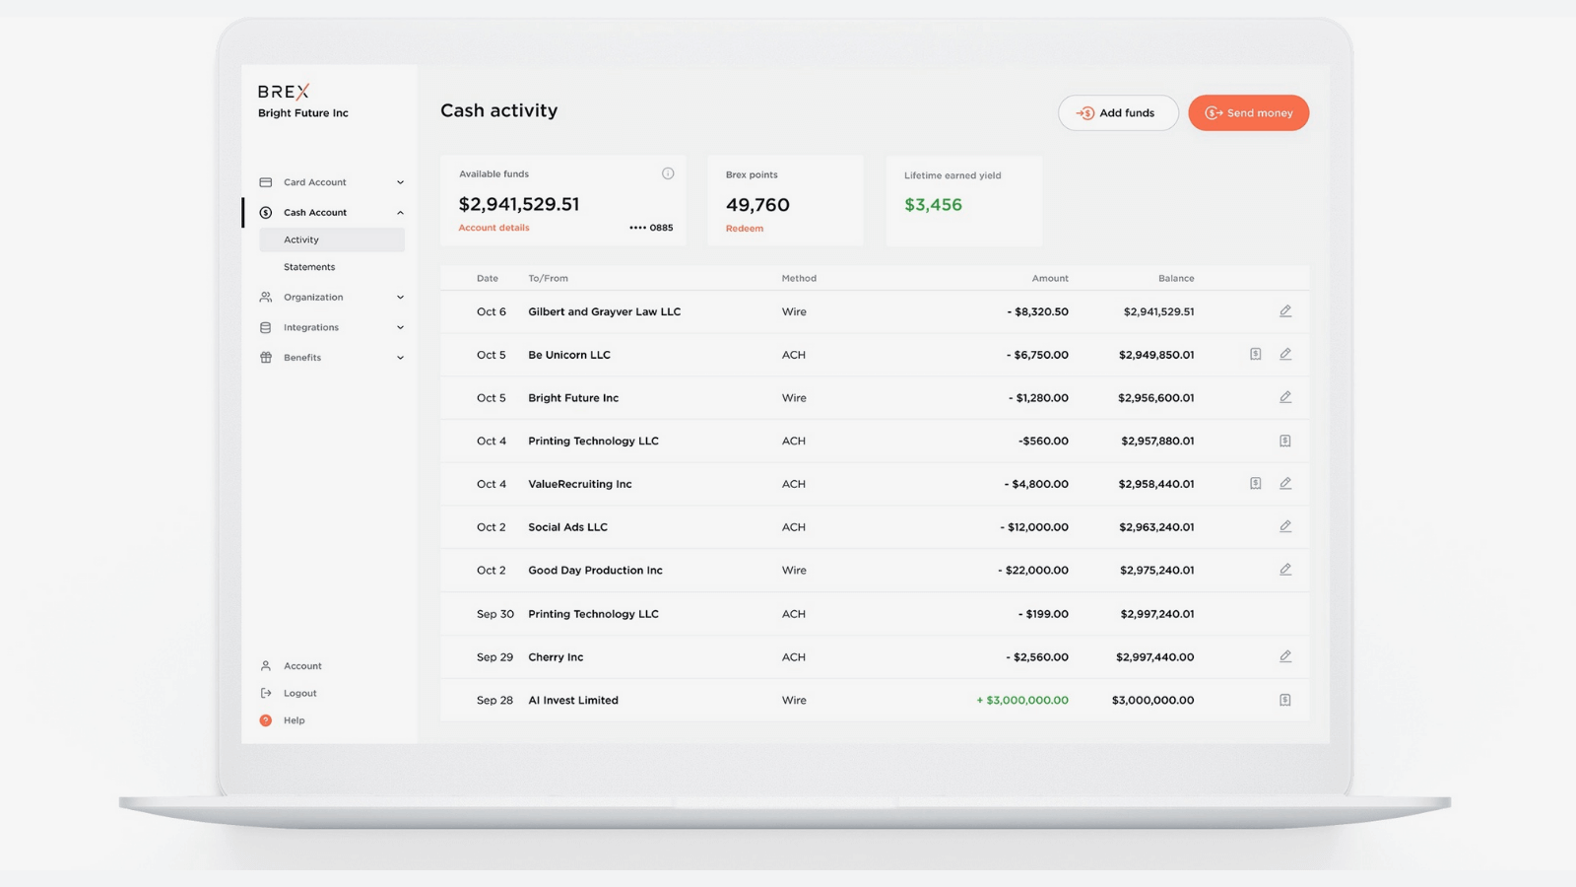Click the Bright Future Inc company name
Viewport: 1576px width, 887px height.
(303, 113)
